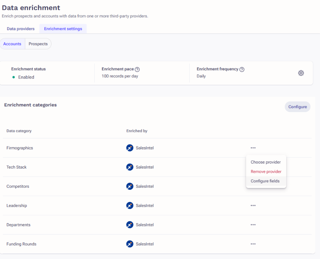Click the SalesIntel icon next to Leadership

coord(130,205)
